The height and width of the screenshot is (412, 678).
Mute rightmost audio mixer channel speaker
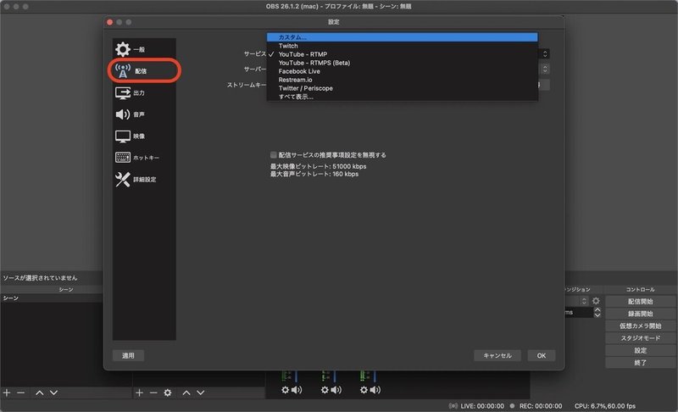pos(375,390)
